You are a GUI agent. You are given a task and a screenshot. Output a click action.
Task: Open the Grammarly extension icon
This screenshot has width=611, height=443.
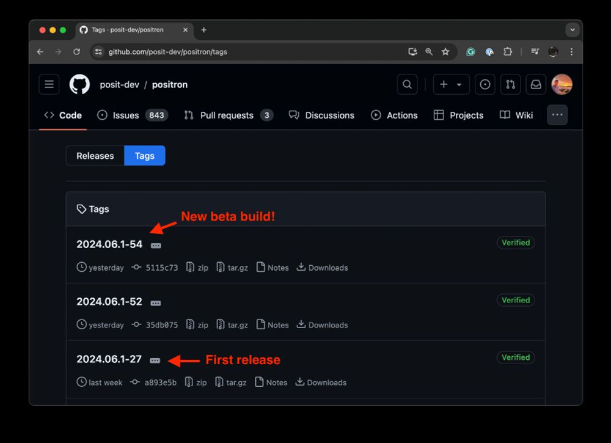point(470,52)
